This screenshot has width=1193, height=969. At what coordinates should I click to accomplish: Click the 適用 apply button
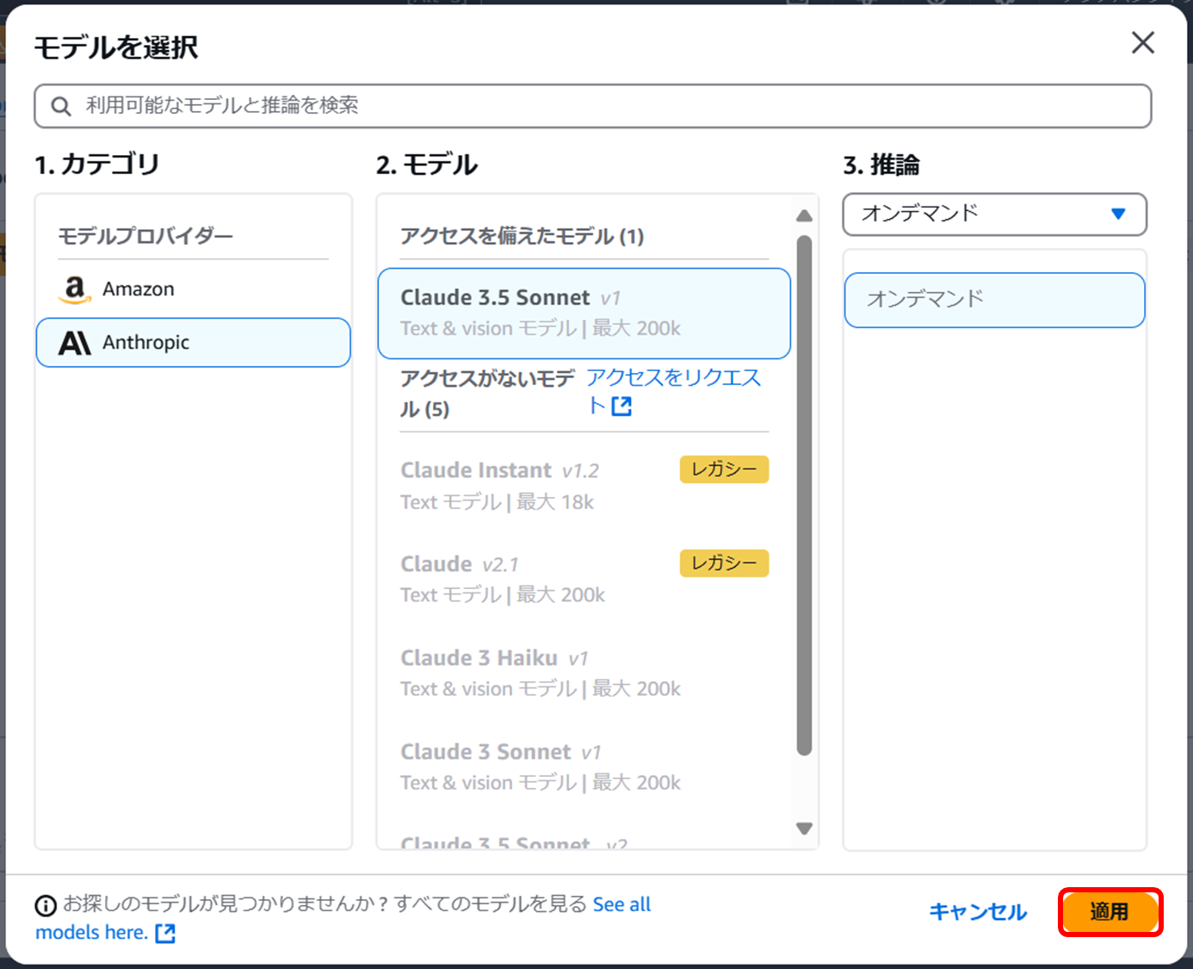click(1110, 912)
